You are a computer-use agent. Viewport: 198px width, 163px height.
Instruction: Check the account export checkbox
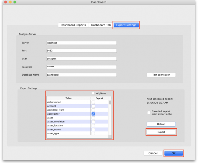tap(93, 106)
